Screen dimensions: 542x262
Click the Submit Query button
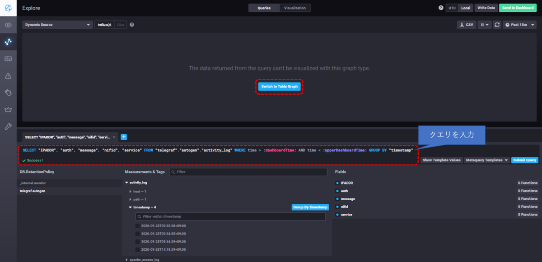click(x=525, y=160)
